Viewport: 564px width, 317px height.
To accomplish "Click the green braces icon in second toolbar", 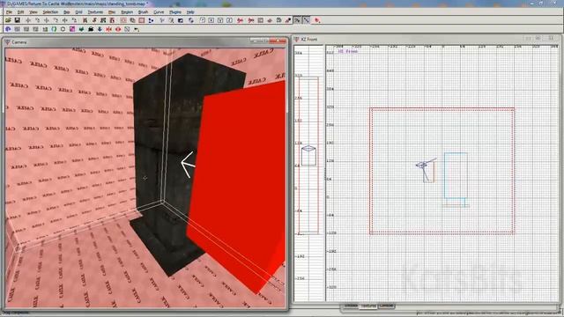I will click(54, 29).
